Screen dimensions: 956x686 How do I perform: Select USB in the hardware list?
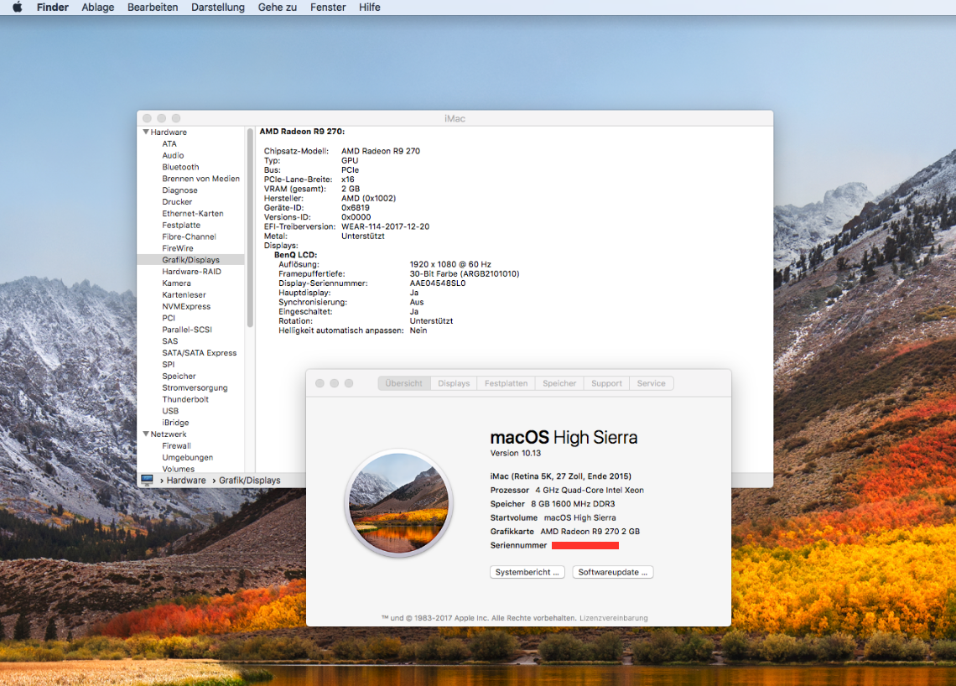170,411
